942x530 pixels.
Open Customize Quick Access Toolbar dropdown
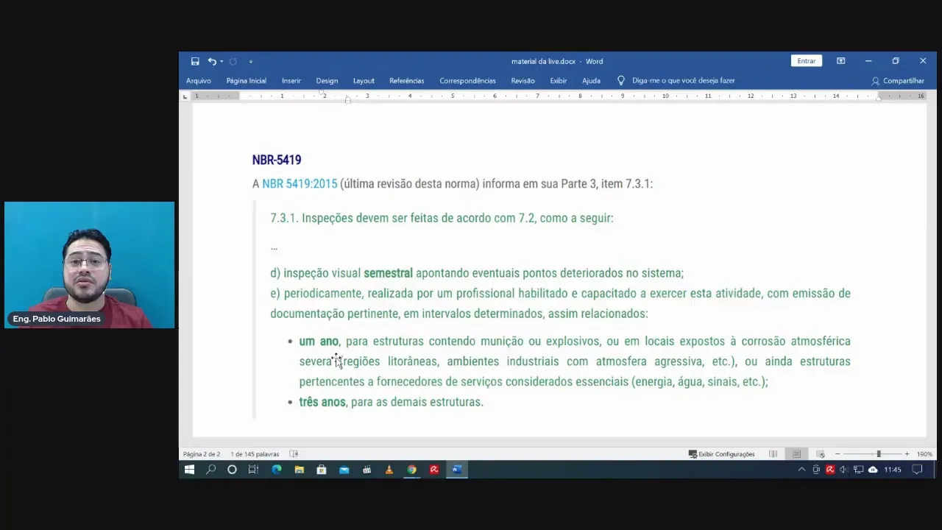tap(250, 62)
